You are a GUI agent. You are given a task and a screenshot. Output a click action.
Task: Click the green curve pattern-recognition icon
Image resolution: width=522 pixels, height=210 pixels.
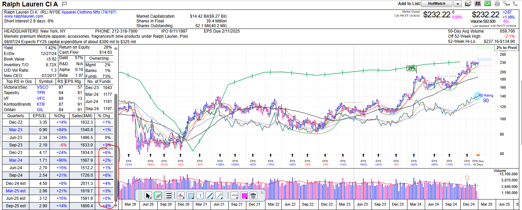tap(488, 4)
